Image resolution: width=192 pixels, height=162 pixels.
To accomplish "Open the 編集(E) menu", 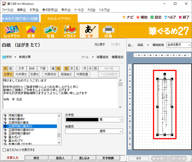I will pos(22,10).
